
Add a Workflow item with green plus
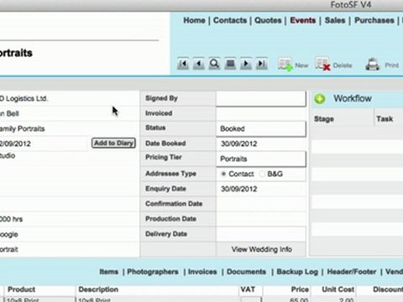[320, 99]
